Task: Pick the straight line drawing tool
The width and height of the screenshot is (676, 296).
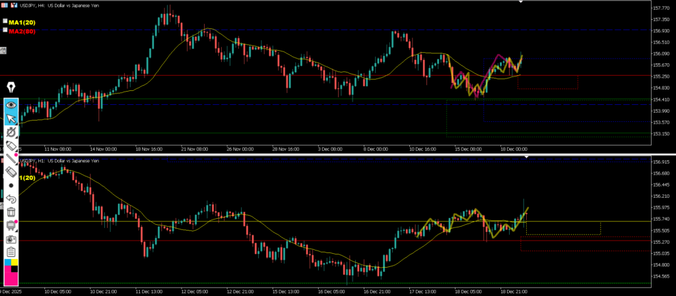Action: [11, 158]
